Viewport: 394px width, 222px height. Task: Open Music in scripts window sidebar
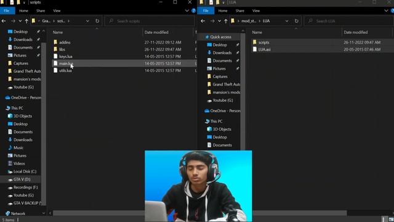(18, 148)
